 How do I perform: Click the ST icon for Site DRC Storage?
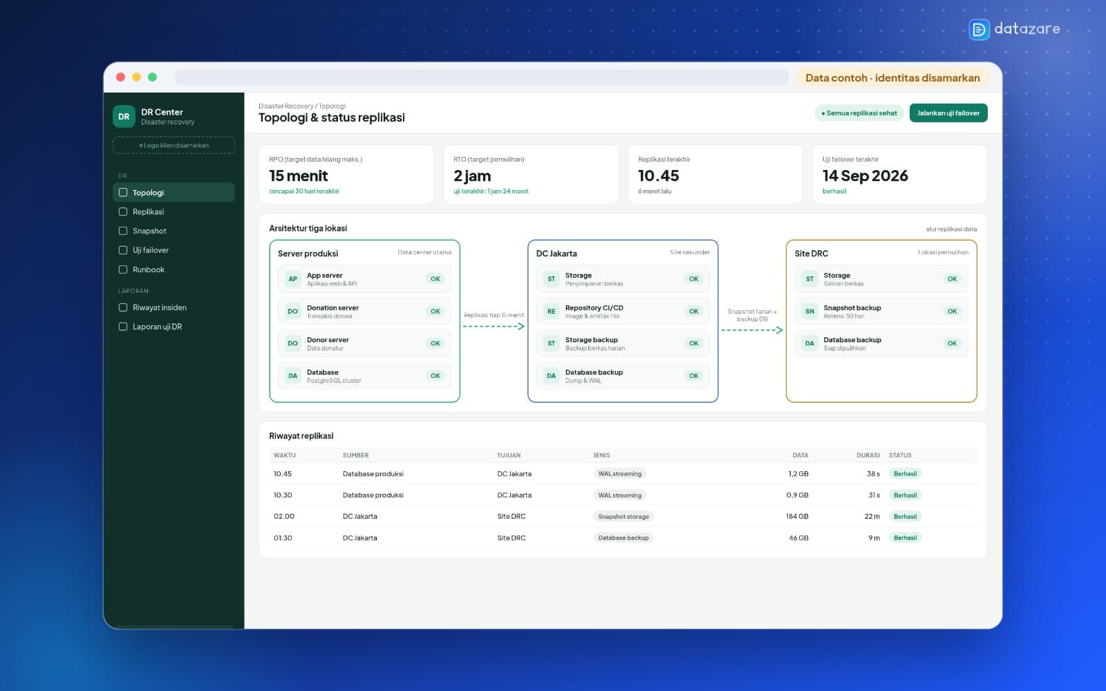pyautogui.click(x=809, y=279)
